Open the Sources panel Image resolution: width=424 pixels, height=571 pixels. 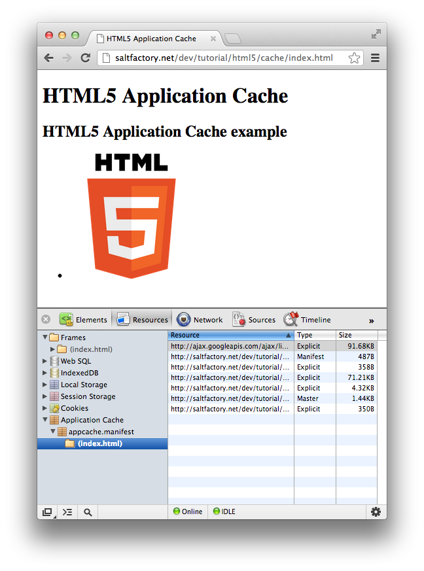(x=254, y=319)
